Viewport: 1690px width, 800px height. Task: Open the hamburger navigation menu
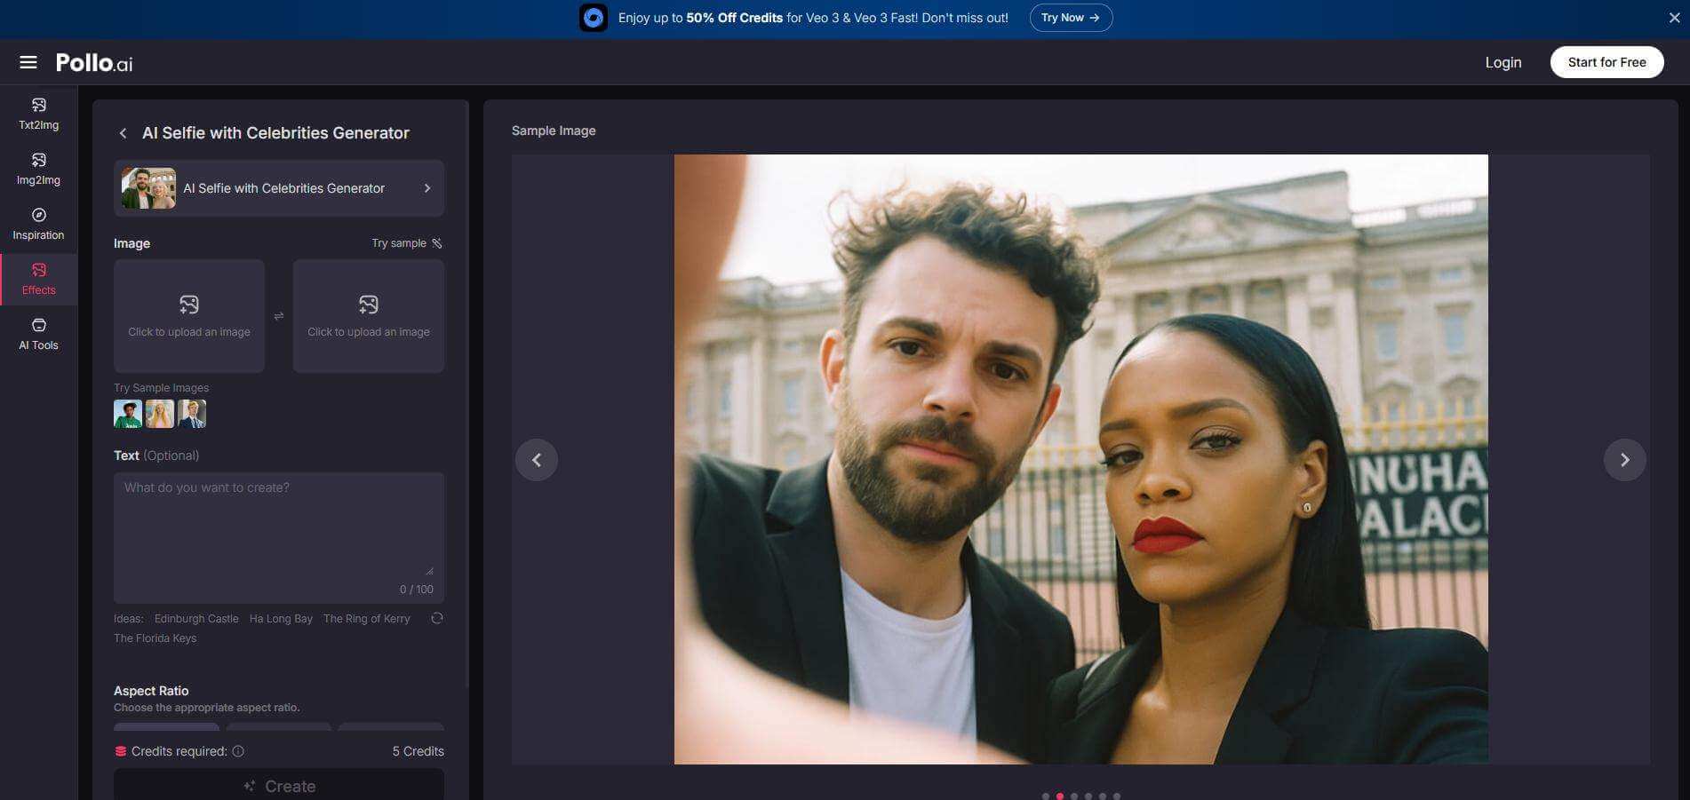point(28,62)
